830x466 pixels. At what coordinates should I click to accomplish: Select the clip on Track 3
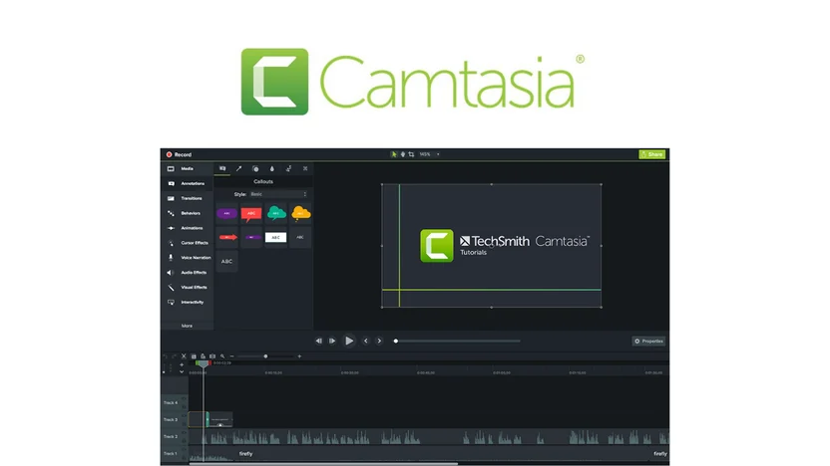210,419
